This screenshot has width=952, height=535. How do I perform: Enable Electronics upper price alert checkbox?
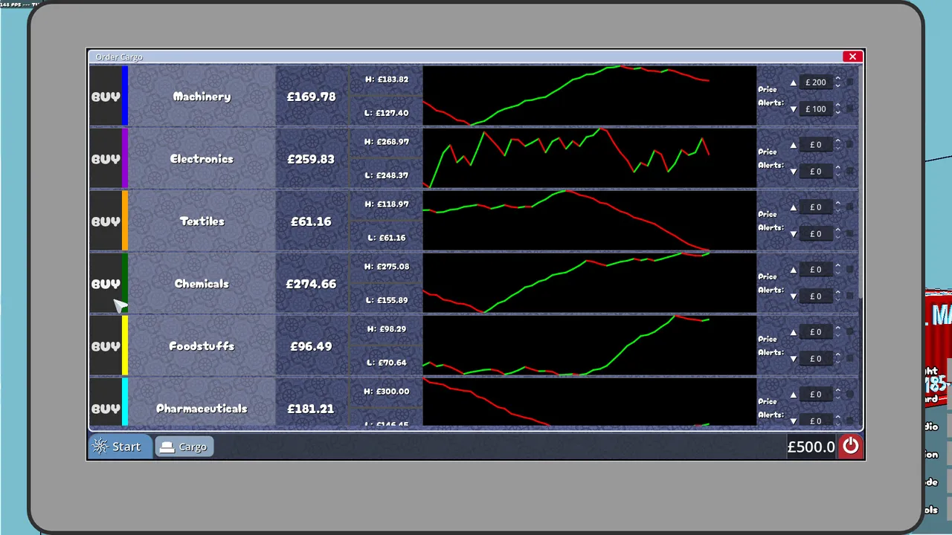pos(850,145)
